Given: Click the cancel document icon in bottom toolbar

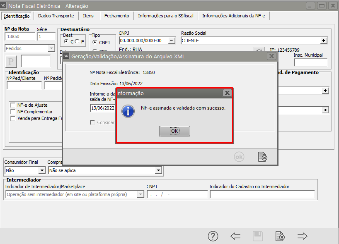Looking at the screenshot, I should click(280, 236).
